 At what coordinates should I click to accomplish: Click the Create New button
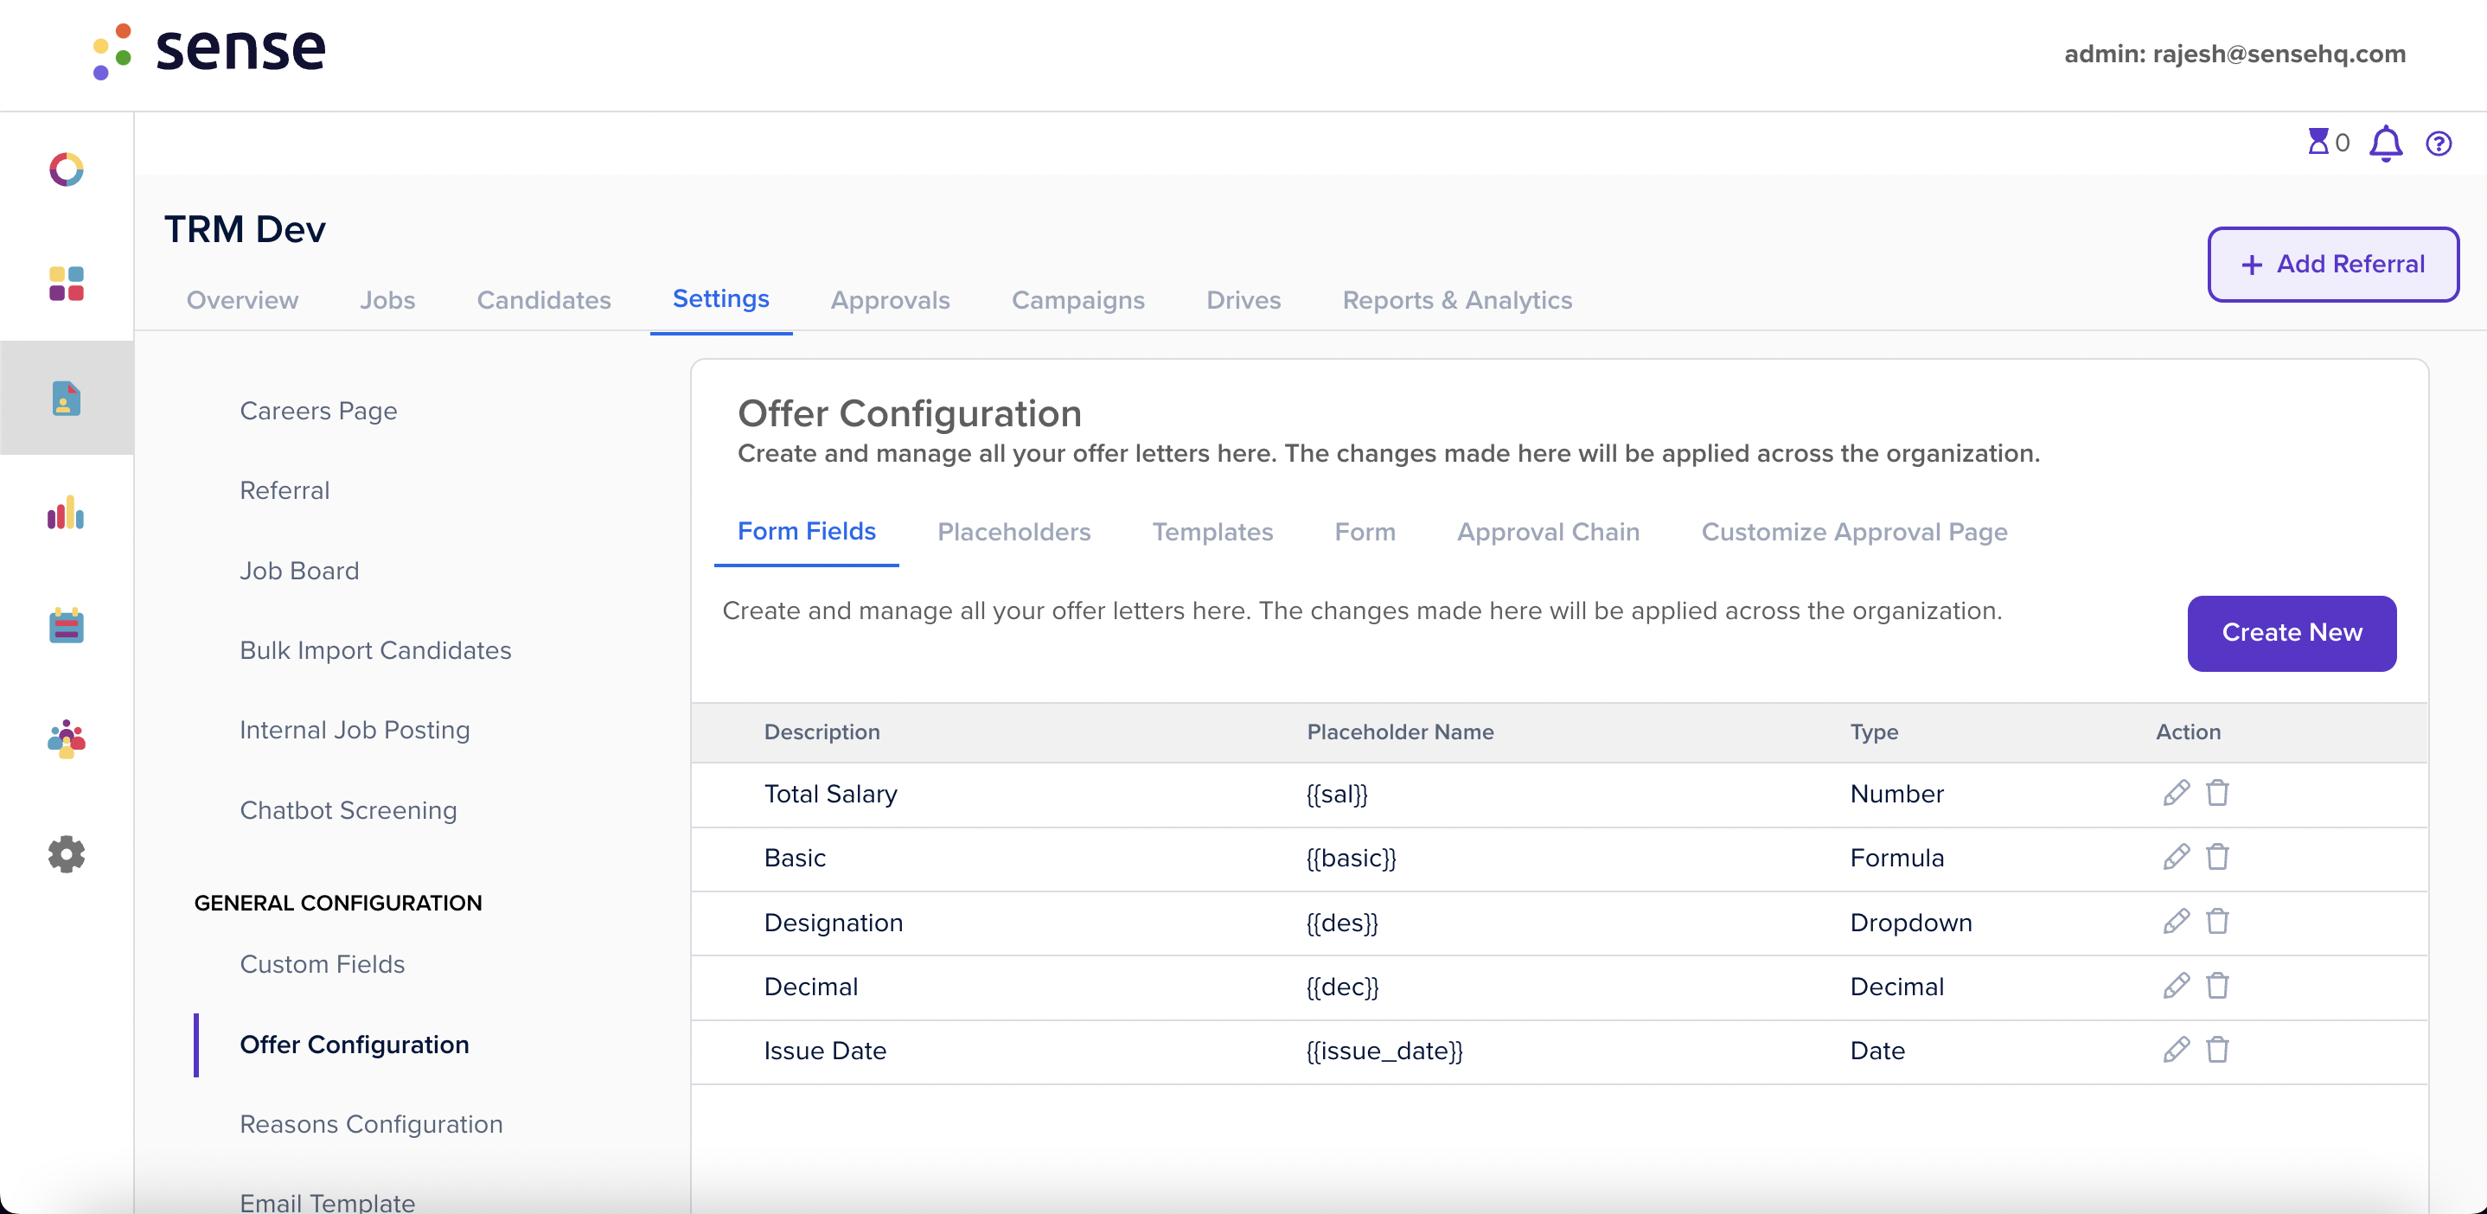2292,633
